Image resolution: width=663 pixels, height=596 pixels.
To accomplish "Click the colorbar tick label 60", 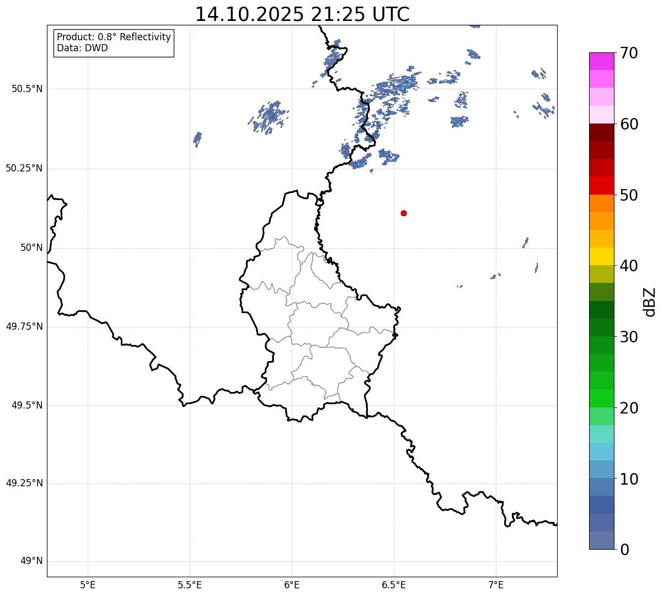I will coord(628,124).
